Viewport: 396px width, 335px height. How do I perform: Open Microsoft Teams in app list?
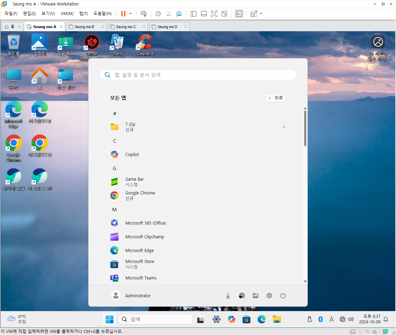[x=198, y=278]
